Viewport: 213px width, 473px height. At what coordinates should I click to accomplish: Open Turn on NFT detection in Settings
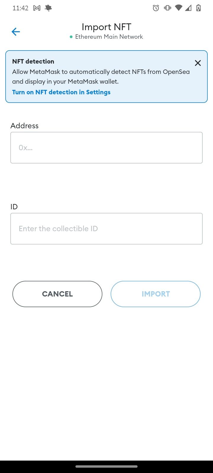(61, 92)
